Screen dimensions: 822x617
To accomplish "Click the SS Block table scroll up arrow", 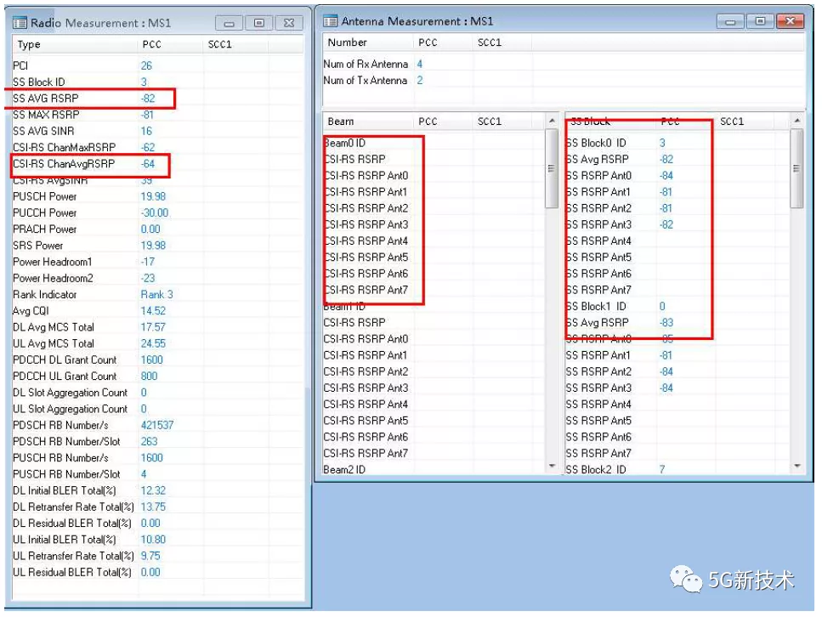I will [796, 121].
